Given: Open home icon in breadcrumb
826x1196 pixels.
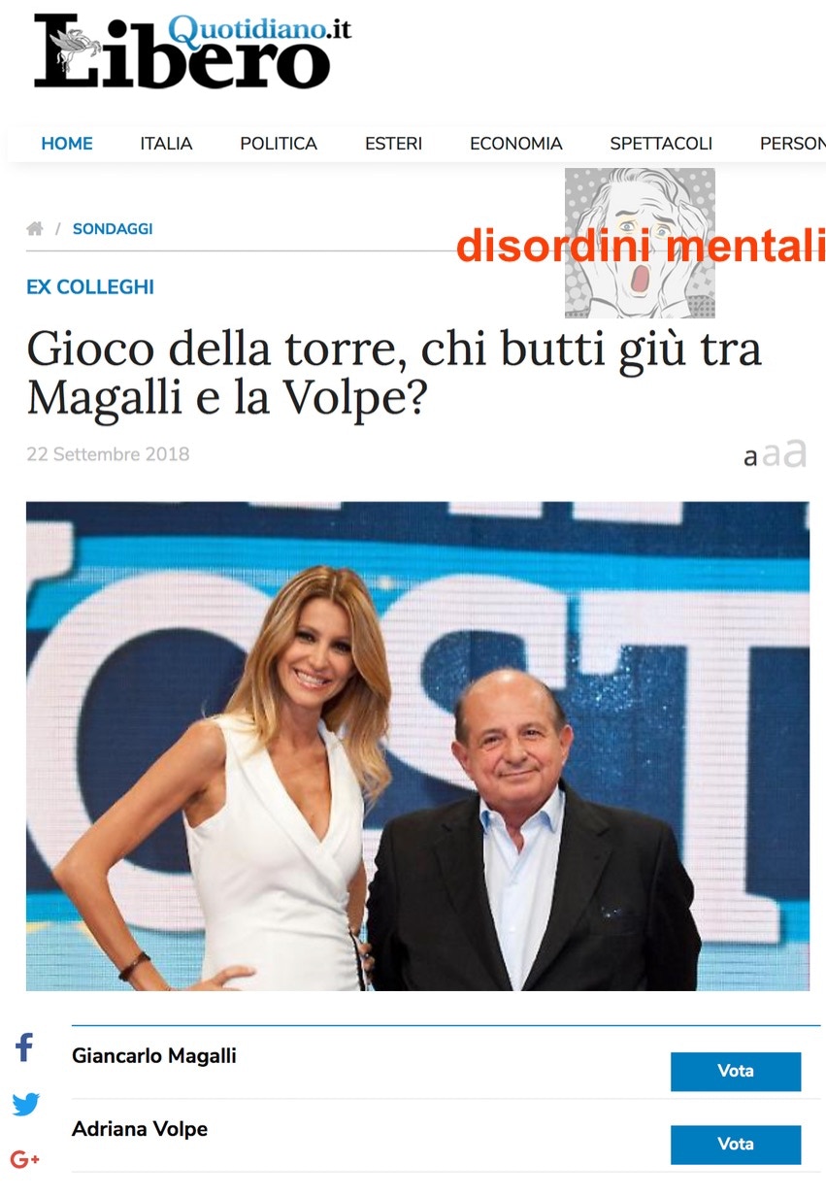Looking at the screenshot, I should (35, 229).
